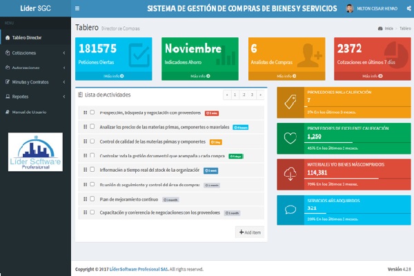This screenshot has height=276, width=414.
Task: Click the checkmark icon on Peticiones Ciertas card
Action: click(139, 55)
